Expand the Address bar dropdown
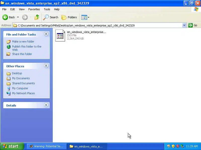 [184, 25]
